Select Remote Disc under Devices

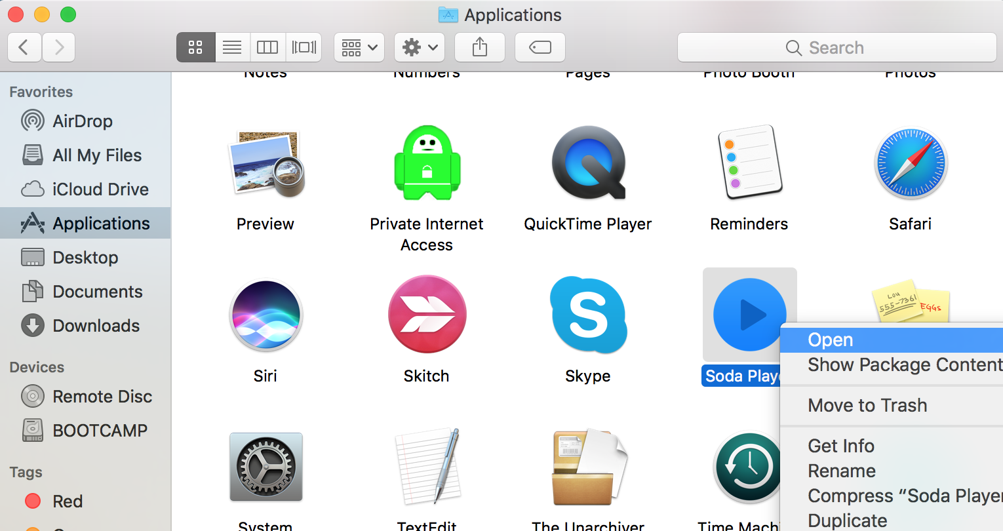point(85,397)
